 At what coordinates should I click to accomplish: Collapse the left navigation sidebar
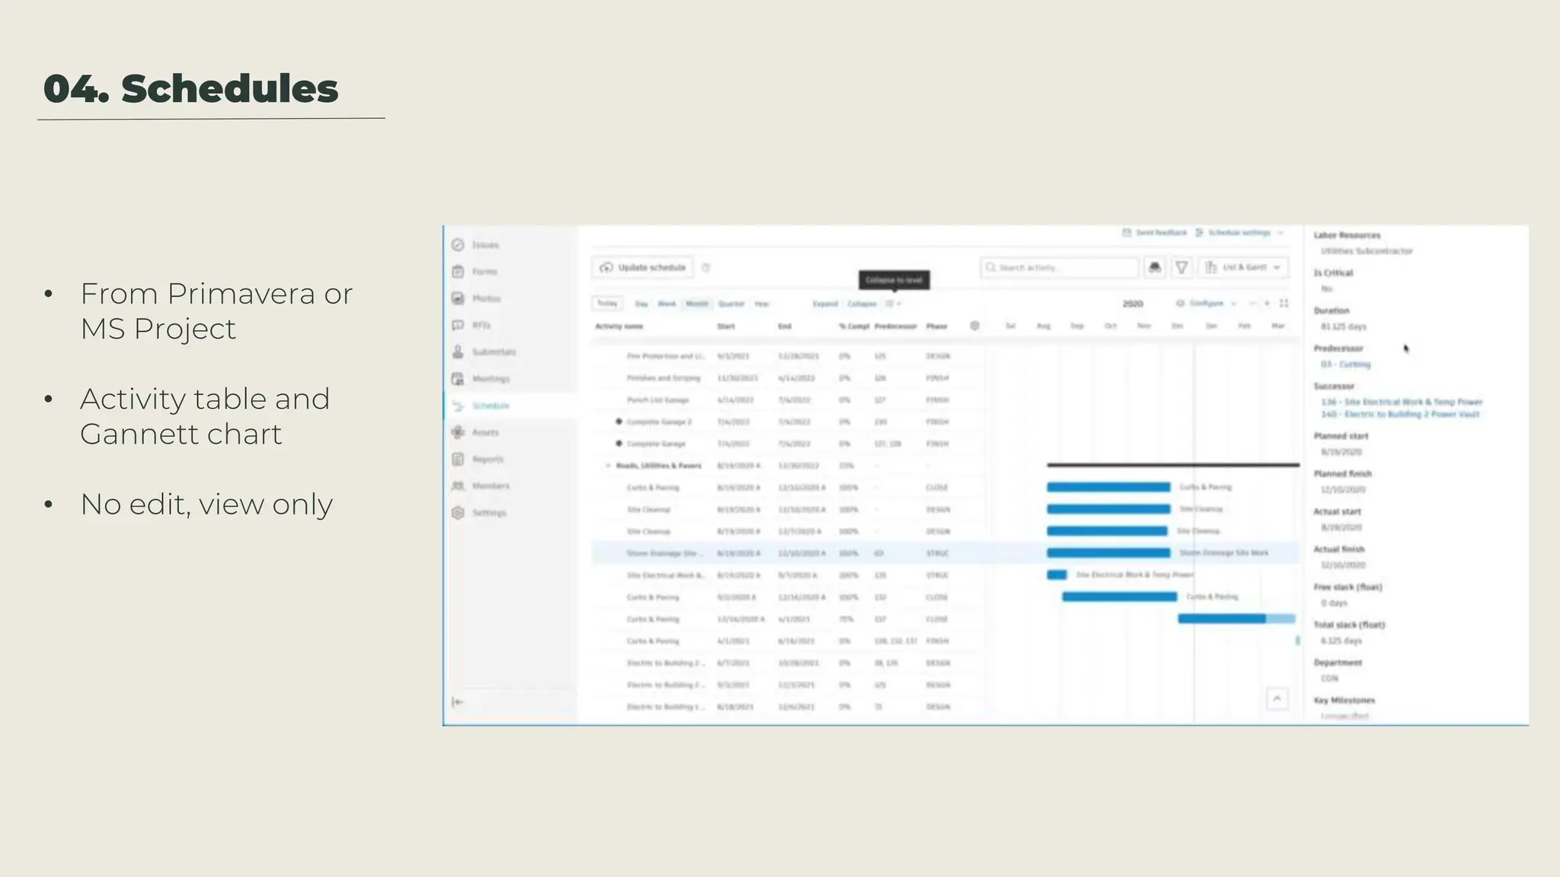pos(457,702)
